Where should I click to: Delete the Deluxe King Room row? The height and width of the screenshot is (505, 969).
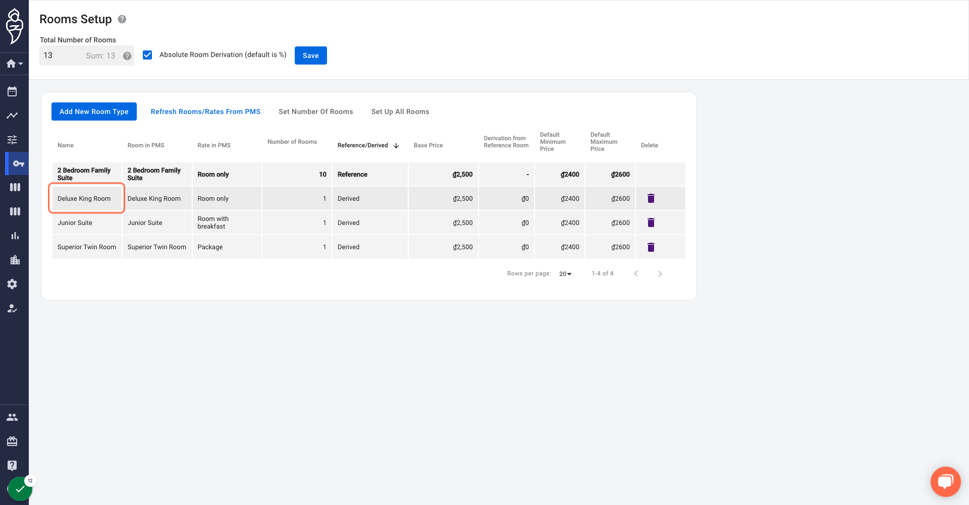pos(651,198)
